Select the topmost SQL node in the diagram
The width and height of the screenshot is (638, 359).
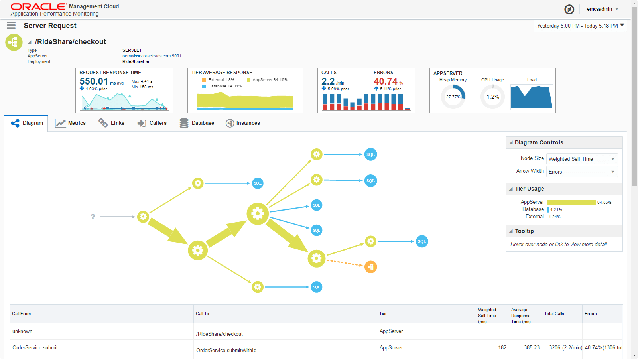point(370,154)
